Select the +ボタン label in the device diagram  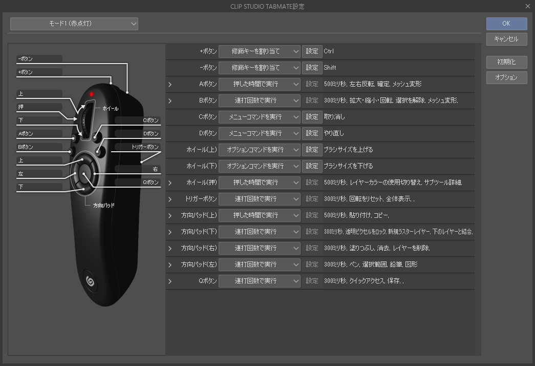click(x=39, y=72)
